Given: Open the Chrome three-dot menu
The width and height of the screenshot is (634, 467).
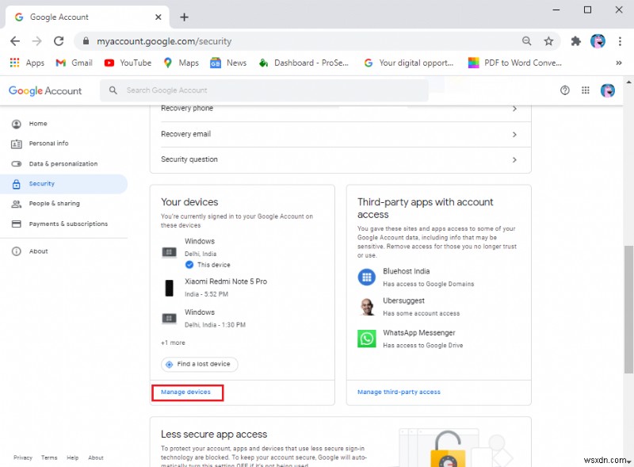Looking at the screenshot, I should pyautogui.click(x=621, y=41).
